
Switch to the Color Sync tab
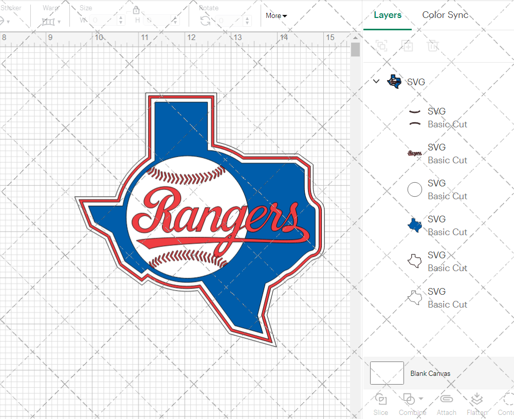click(445, 15)
